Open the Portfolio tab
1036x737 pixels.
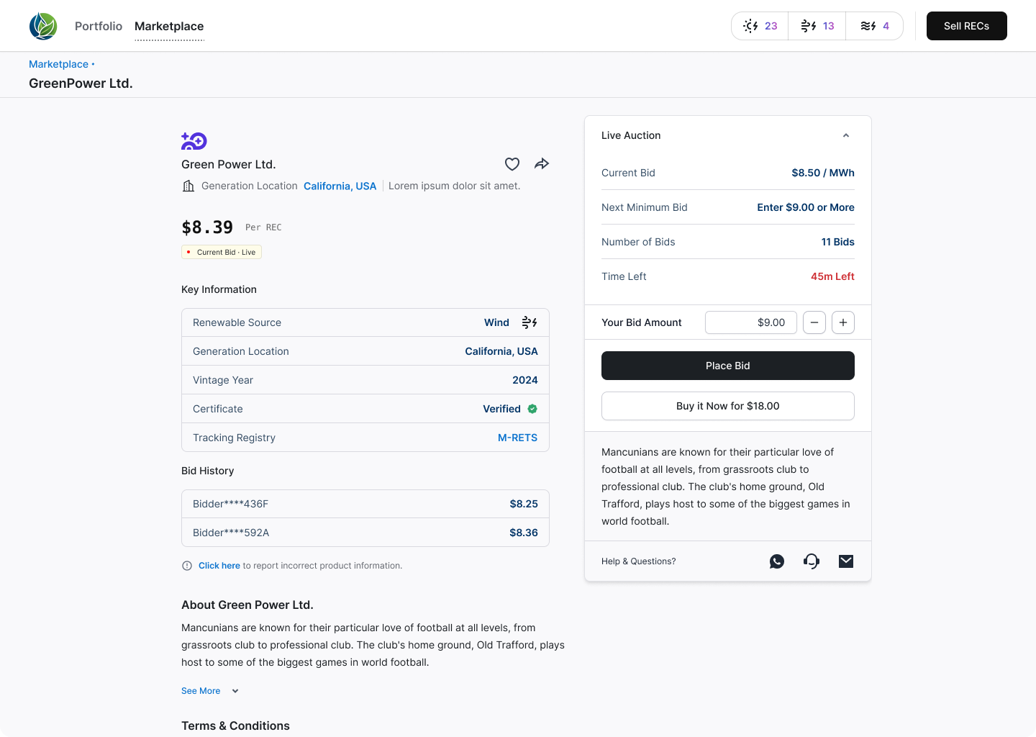coord(99,26)
